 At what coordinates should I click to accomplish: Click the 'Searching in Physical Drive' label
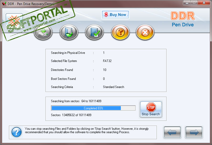pyautogui.click(x=68, y=53)
